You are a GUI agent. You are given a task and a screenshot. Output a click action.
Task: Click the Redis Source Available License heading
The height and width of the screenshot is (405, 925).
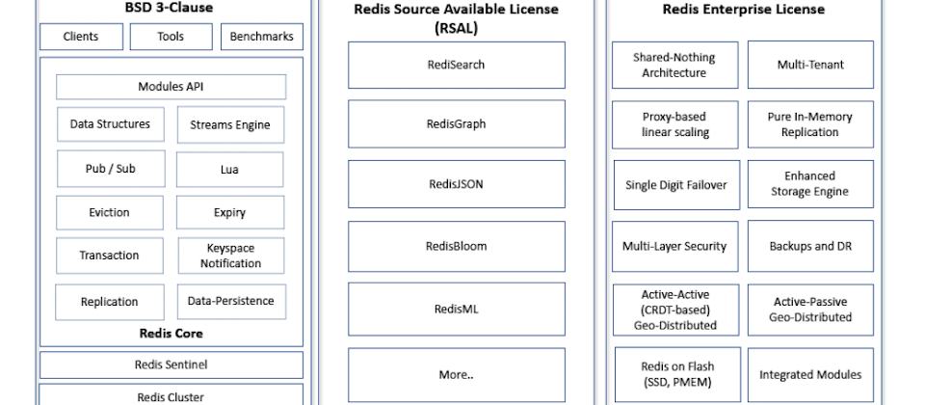click(456, 19)
